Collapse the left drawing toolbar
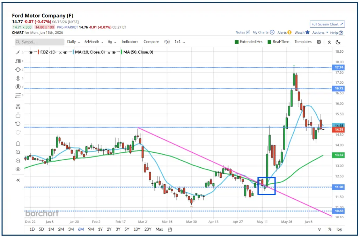Screen dimensions: 360x237 (18, 180)
